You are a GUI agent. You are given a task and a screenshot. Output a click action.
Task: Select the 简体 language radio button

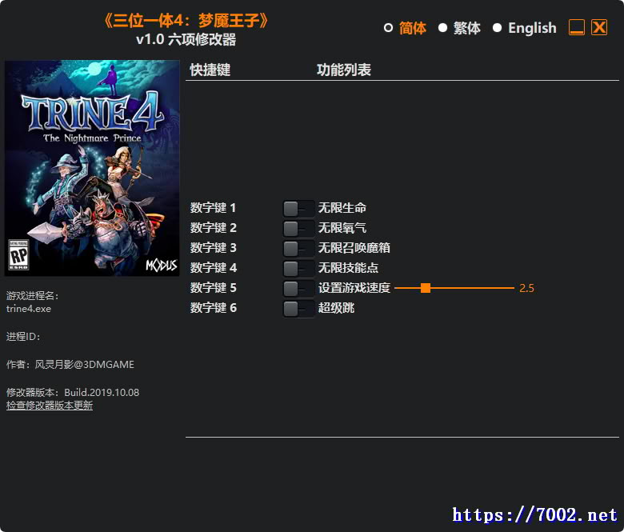point(388,28)
